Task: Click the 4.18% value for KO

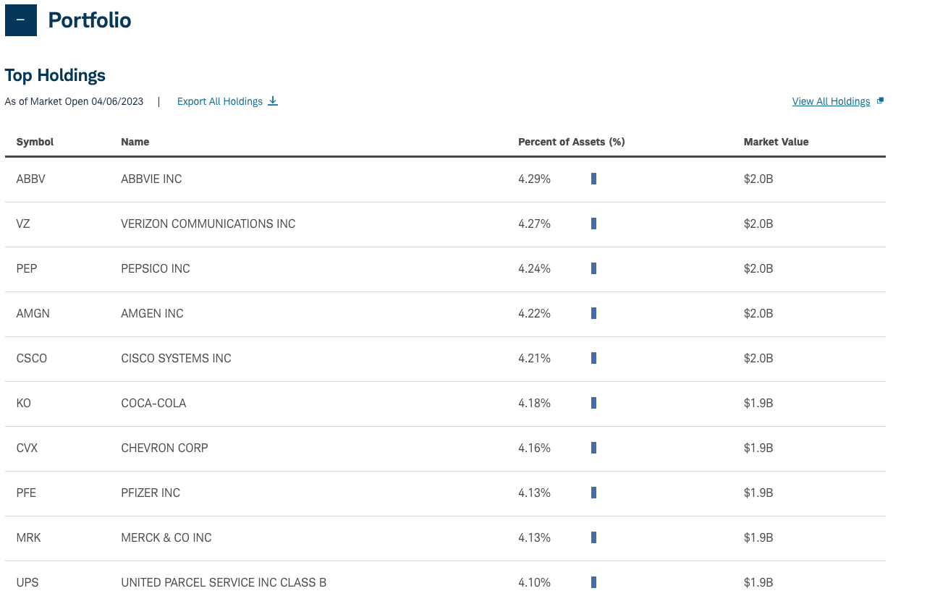Action: tap(534, 403)
